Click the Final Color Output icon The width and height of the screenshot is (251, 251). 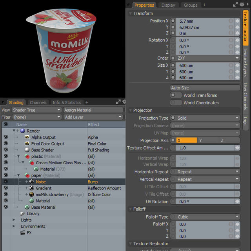(x=27, y=144)
